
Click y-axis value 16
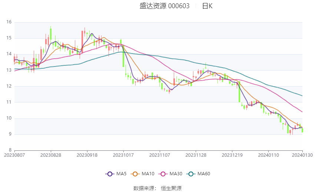coord(9,22)
